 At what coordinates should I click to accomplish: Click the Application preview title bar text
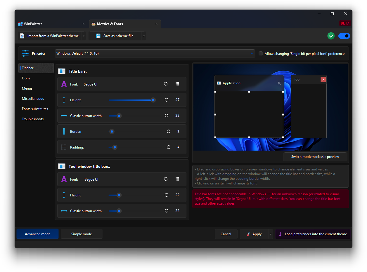(231, 83)
